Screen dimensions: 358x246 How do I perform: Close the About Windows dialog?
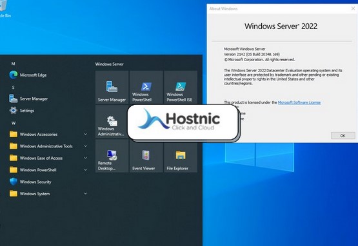pos(353,8)
